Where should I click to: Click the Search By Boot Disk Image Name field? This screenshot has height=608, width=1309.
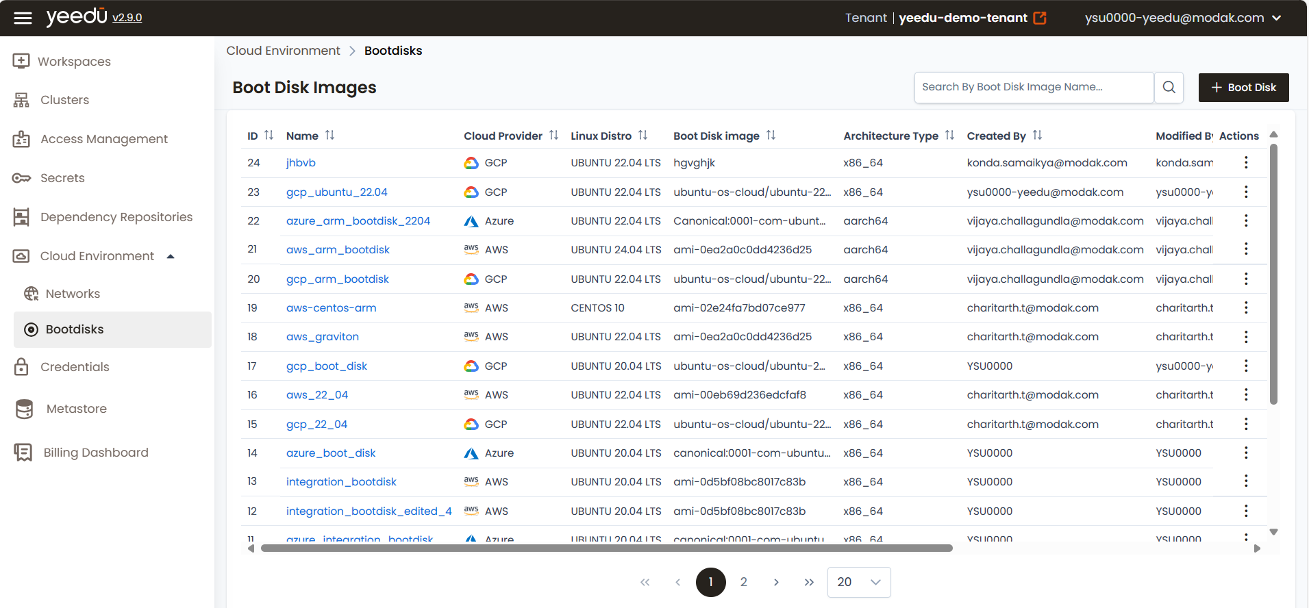(1034, 87)
